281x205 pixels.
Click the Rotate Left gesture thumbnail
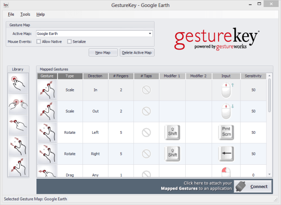pyautogui.click(x=47, y=132)
